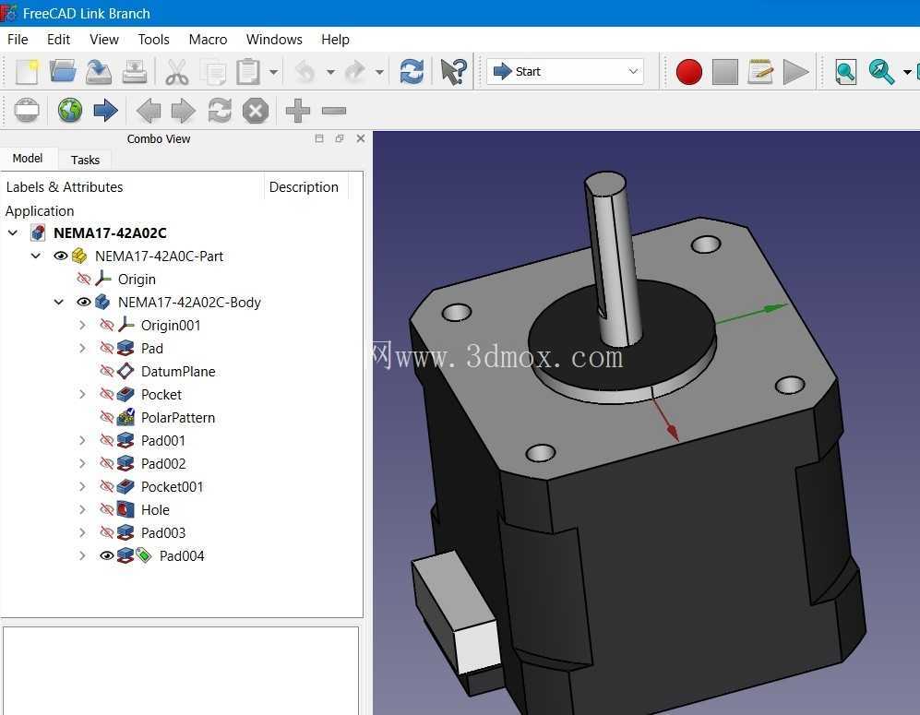
Task: Redo the last undone action
Action: (355, 72)
